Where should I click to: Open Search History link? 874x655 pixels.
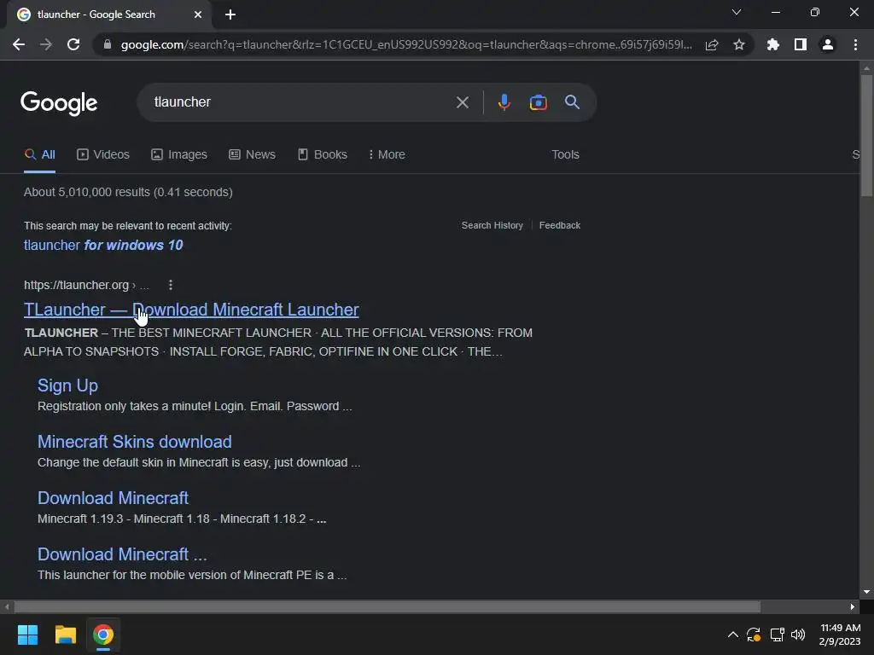click(x=492, y=225)
